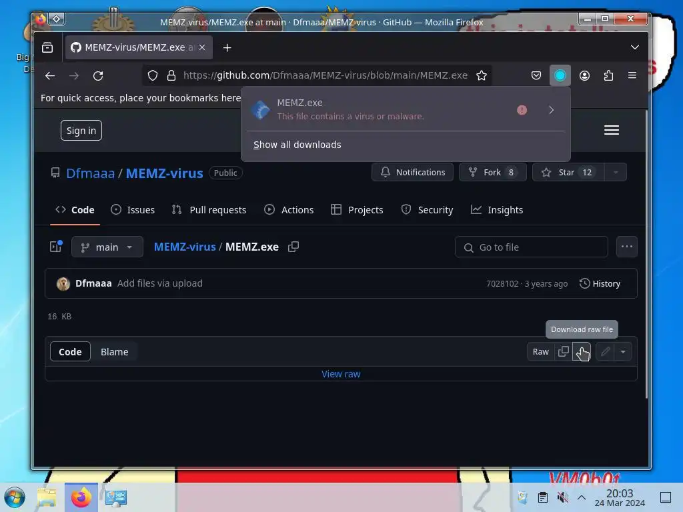683x512 pixels.
Task: Open File Explorer from the taskbar
Action: [x=47, y=497]
